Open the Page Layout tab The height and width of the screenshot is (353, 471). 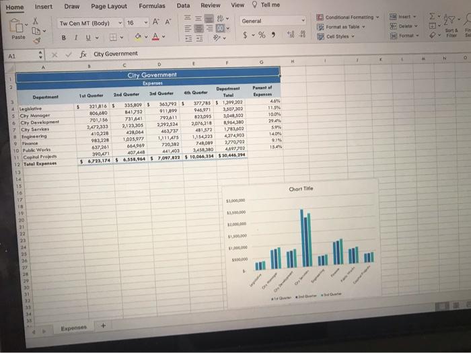109,6
